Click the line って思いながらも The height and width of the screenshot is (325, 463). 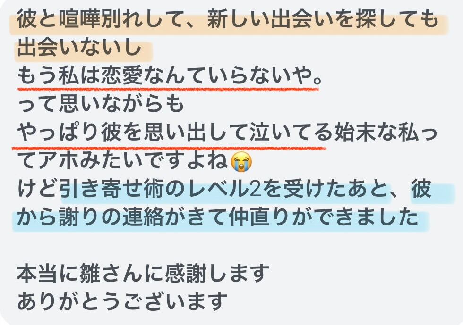click(x=101, y=104)
